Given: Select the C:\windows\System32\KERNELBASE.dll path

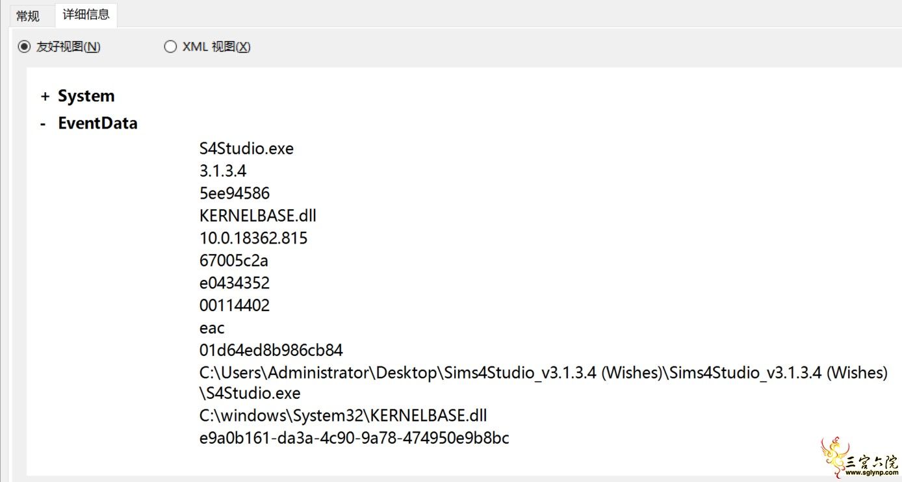Looking at the screenshot, I should coord(343,416).
